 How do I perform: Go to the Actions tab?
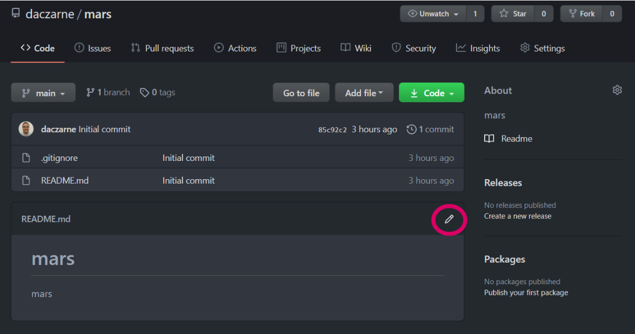(x=235, y=48)
